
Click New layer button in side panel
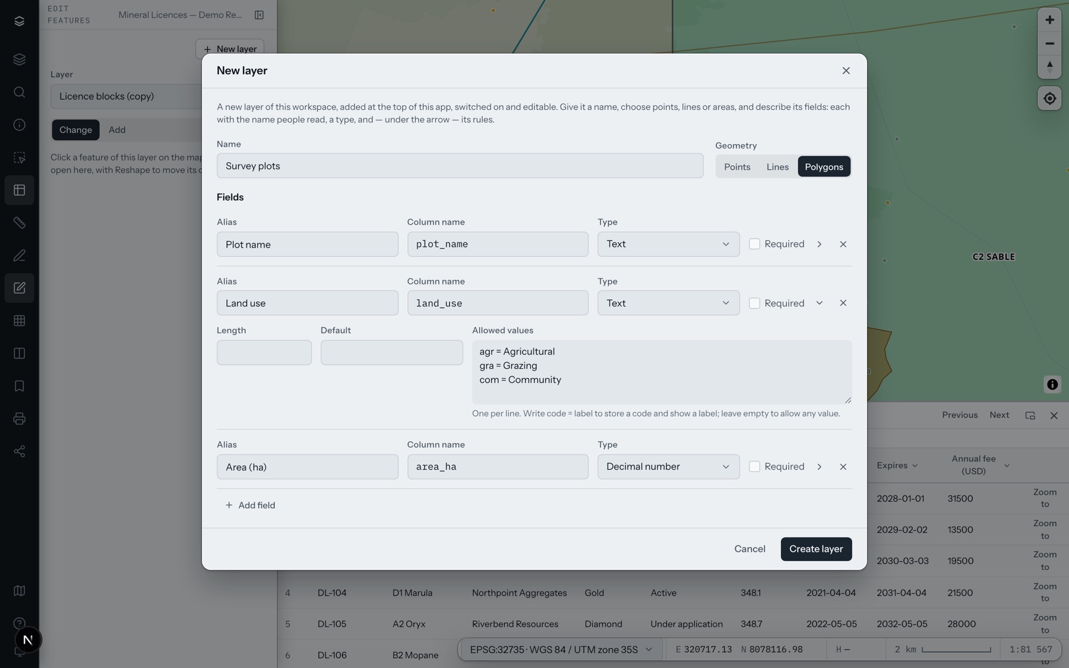tap(230, 49)
